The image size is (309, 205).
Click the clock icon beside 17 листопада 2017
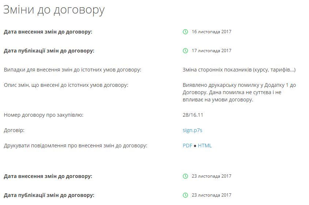pyautogui.click(x=185, y=51)
